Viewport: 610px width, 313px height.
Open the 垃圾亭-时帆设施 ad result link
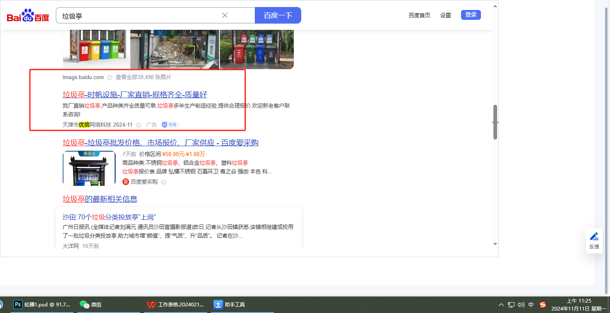point(135,95)
